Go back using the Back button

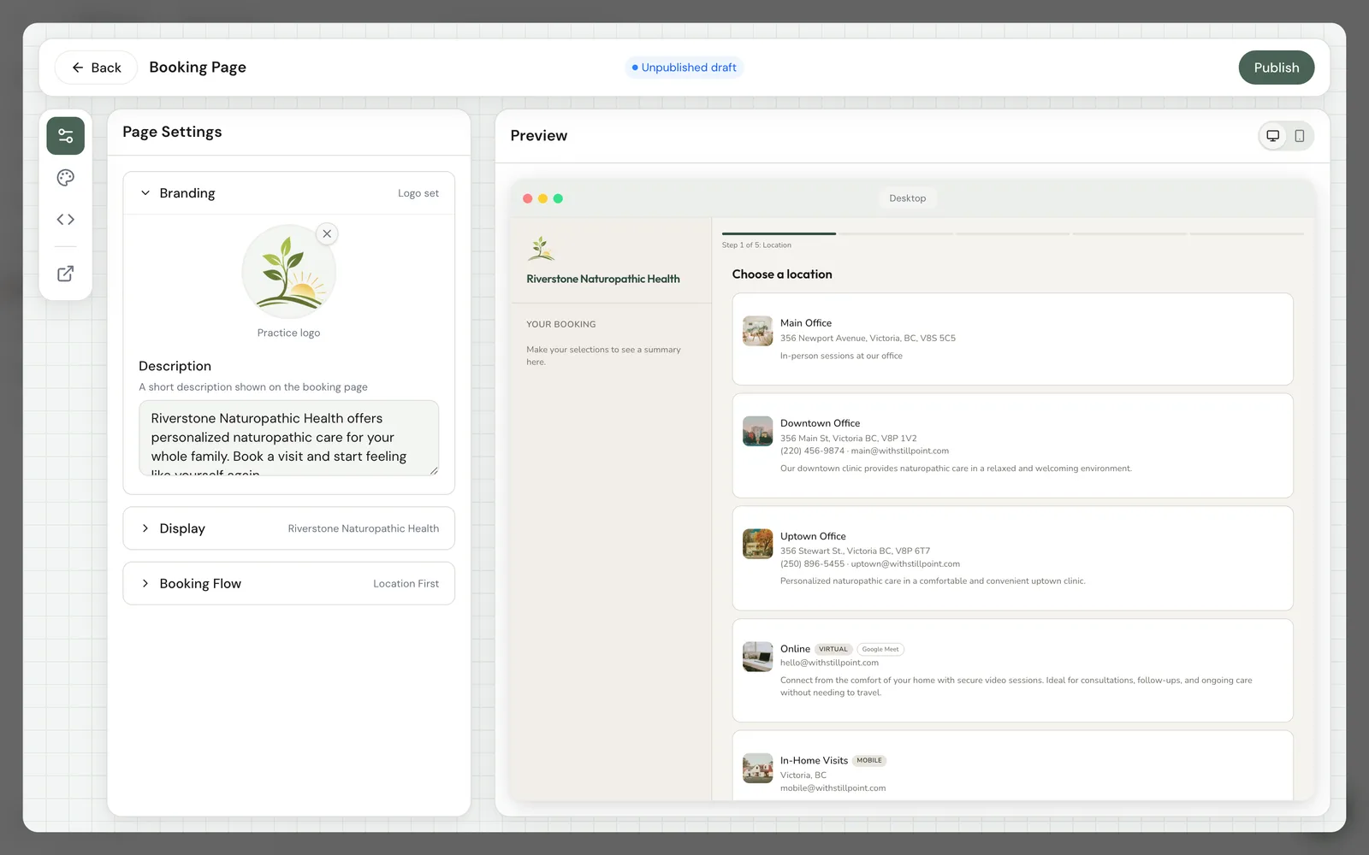96,68
